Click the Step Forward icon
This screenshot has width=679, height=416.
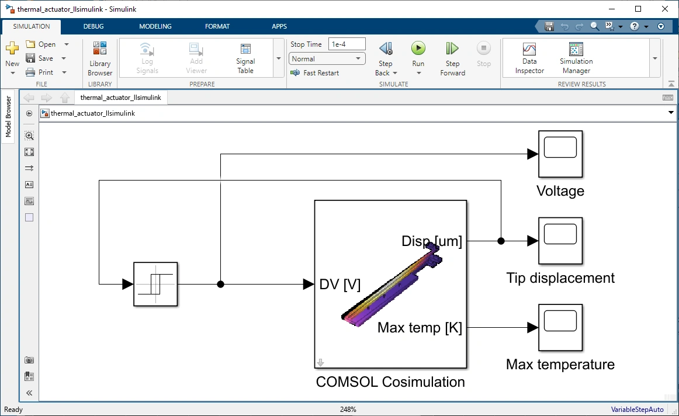452,48
